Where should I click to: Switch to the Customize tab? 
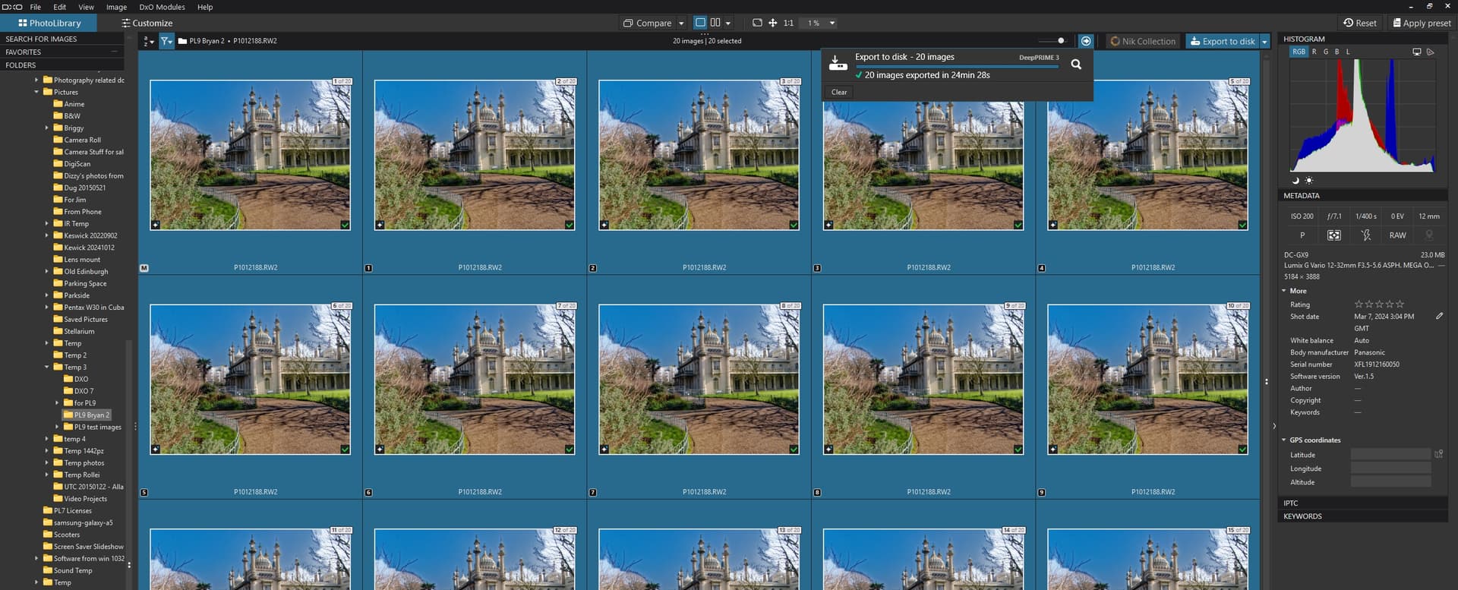[147, 23]
